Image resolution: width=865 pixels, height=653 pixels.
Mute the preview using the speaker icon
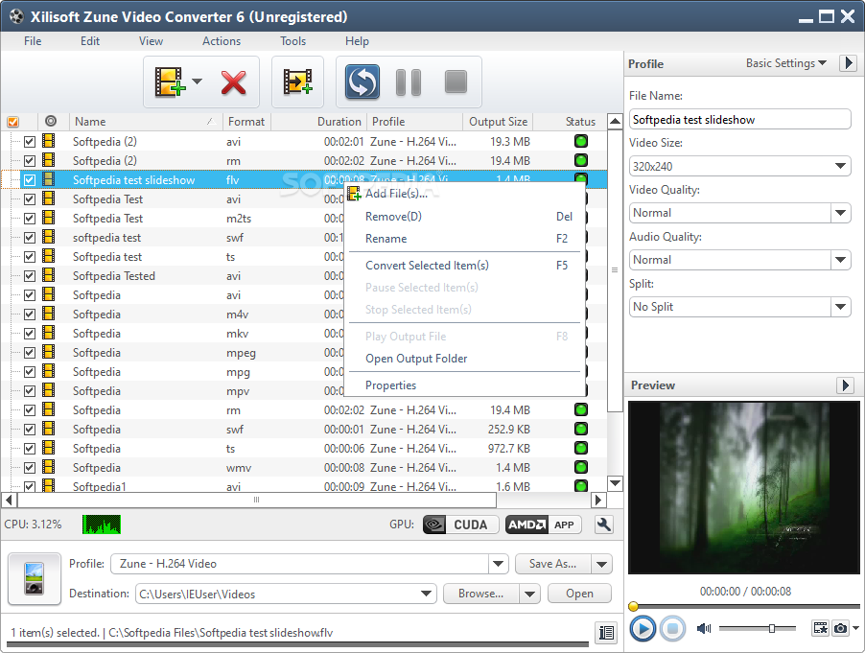tap(703, 628)
